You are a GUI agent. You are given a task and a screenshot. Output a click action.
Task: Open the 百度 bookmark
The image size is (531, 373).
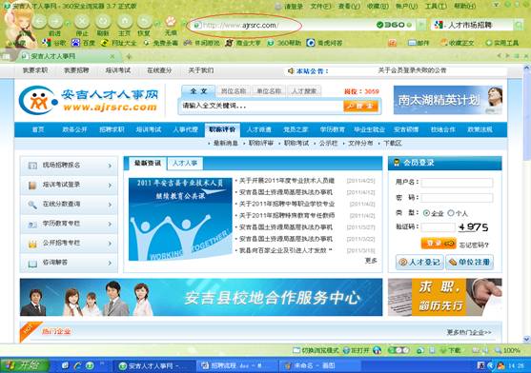[83, 43]
